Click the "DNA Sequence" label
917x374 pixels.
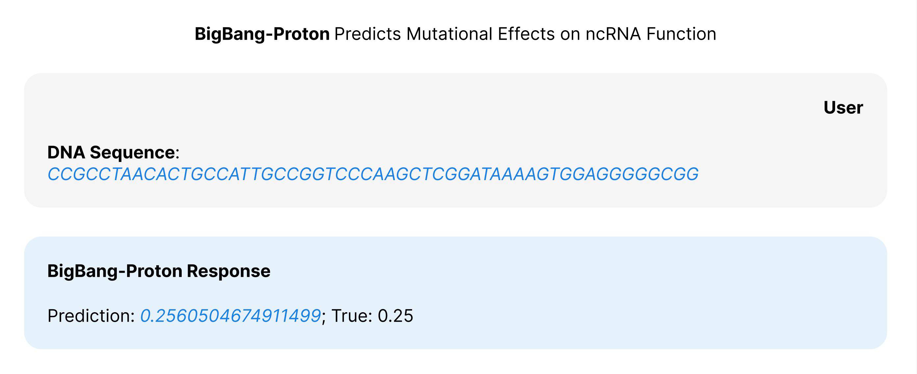(111, 152)
